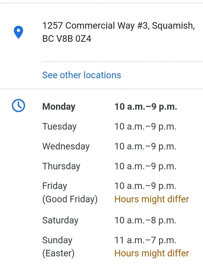Open the See other locations link
The height and width of the screenshot is (278, 203).
tap(82, 75)
